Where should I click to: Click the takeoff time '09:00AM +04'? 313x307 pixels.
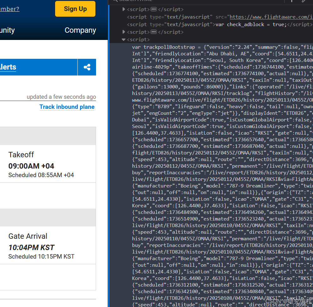[x=31, y=166]
